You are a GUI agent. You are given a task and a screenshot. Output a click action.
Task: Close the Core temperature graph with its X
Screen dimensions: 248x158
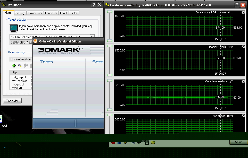[x=243, y=81]
